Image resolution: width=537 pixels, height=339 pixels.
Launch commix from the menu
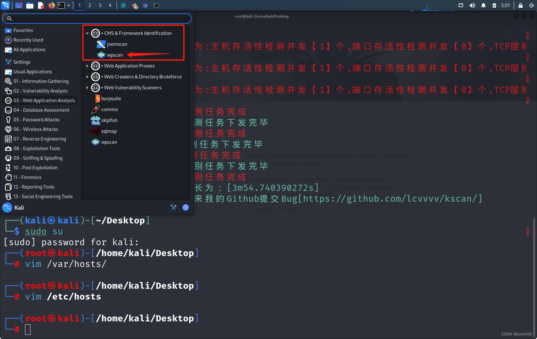[x=105, y=109]
